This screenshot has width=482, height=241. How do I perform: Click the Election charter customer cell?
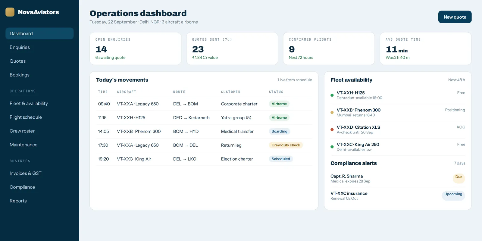coord(237,159)
